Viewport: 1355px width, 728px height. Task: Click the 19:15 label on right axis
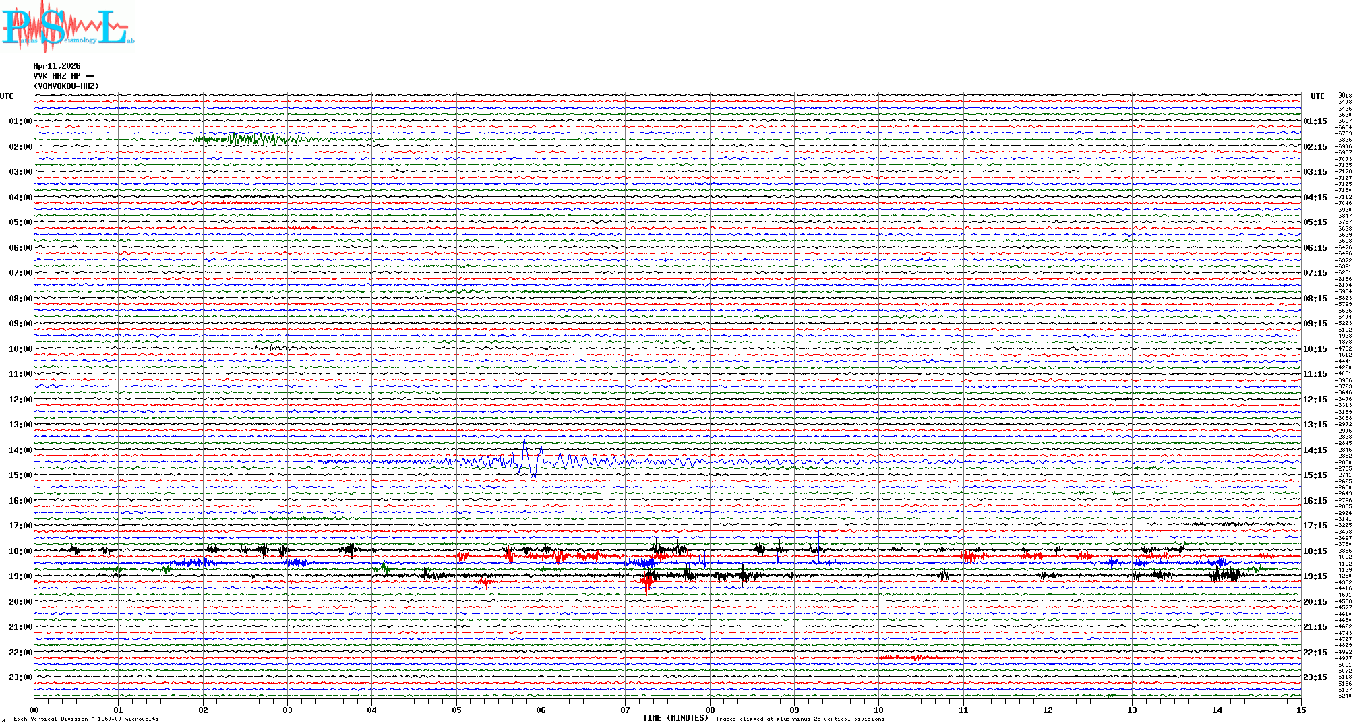point(1315,576)
